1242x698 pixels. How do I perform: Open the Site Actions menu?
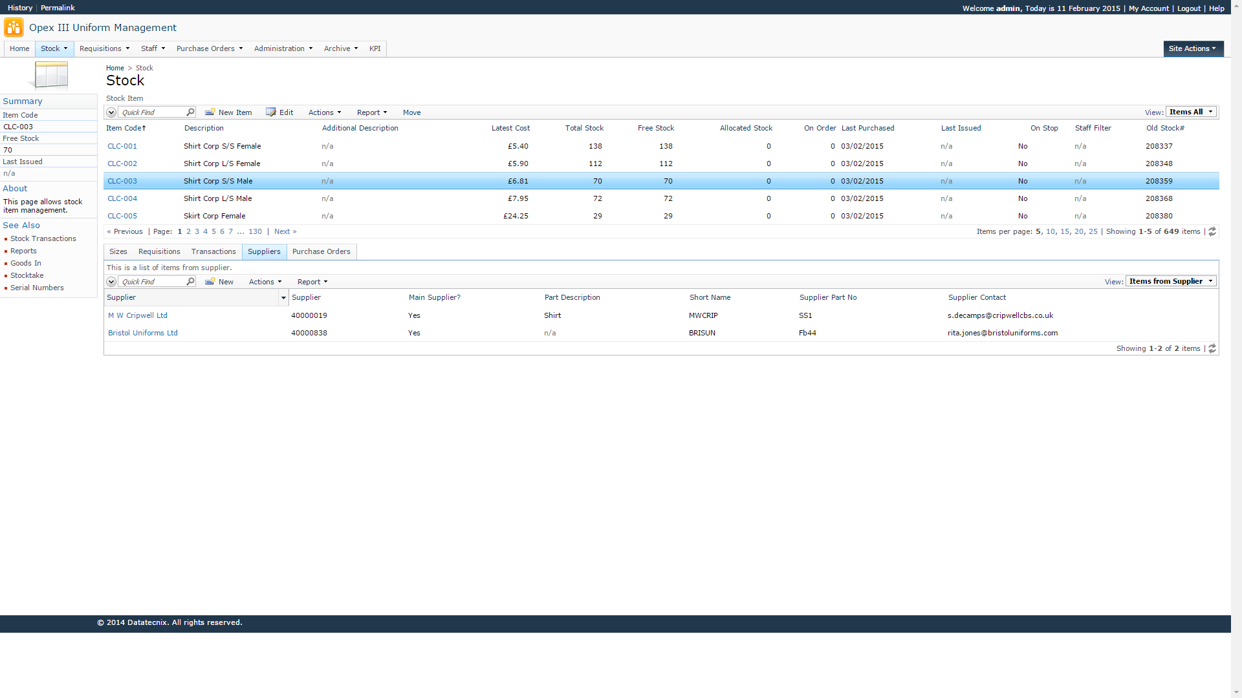[x=1193, y=48]
